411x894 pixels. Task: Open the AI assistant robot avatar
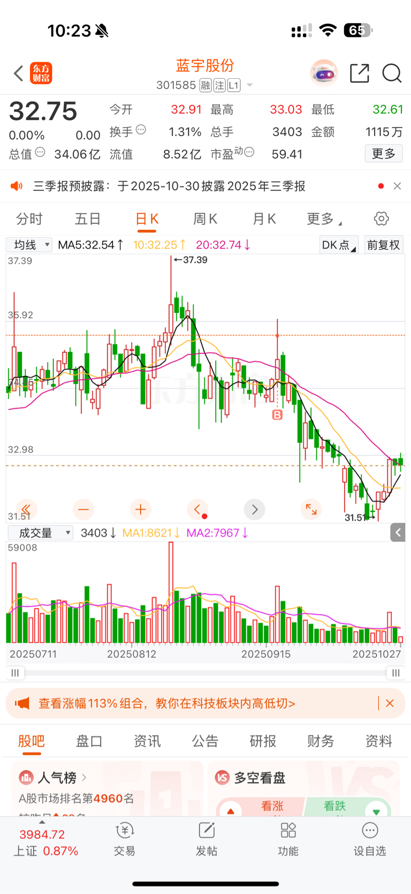pyautogui.click(x=324, y=73)
